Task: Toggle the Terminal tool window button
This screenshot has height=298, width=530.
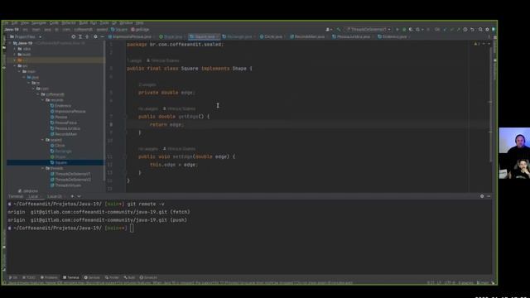Action: [71, 278]
